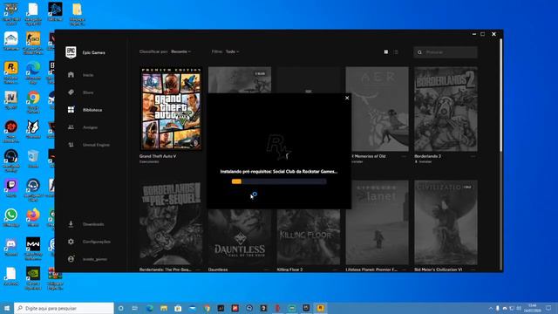This screenshot has height=314, width=558.
Task: Open the Modern Warfare desktop shortcut
Action: point(33,249)
